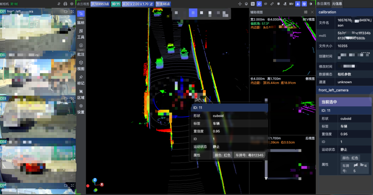Open the 标记 marker sidebar item
This screenshot has width=373, height=195.
pos(81,80)
